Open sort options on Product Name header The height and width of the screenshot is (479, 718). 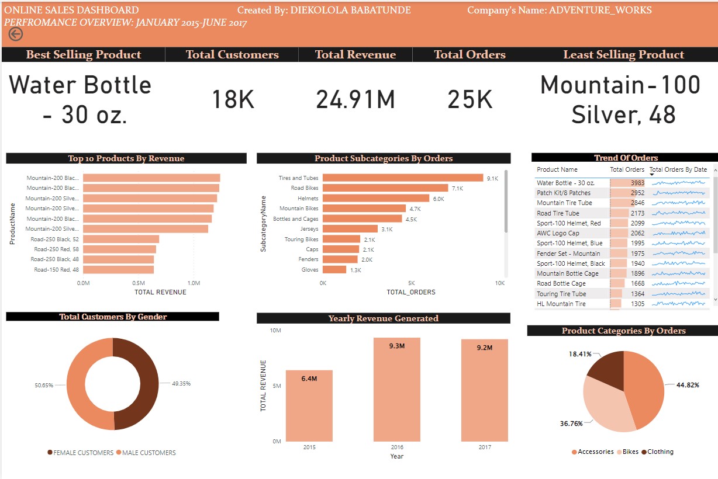click(x=558, y=169)
